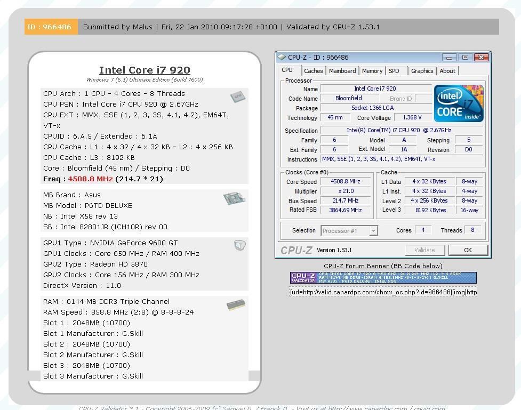521x410 pixels.
Task: Open the Processor #1 selection dropdown
Action: tap(349, 230)
